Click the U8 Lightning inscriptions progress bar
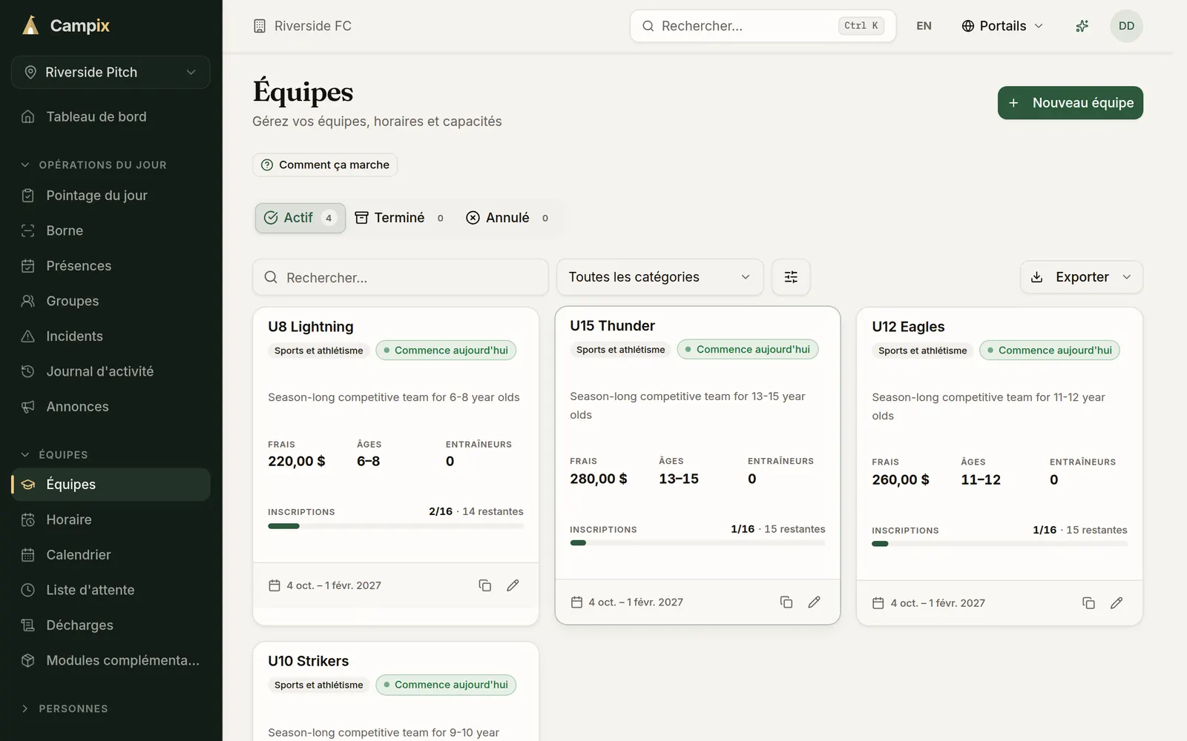1187x741 pixels. pyautogui.click(x=395, y=526)
